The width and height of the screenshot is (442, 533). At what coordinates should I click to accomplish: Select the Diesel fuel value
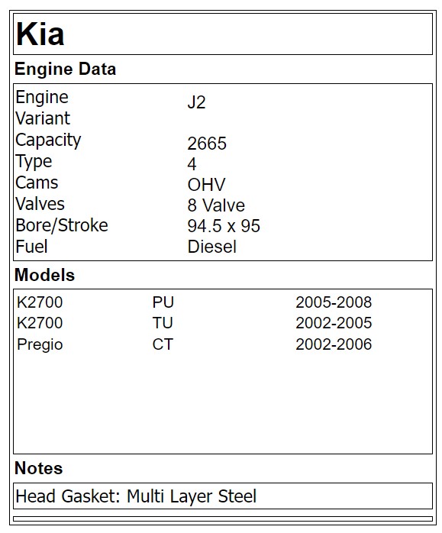coord(211,247)
